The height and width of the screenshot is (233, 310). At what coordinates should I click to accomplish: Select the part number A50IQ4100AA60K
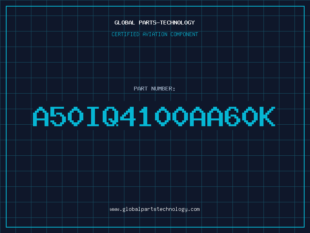tap(154, 116)
